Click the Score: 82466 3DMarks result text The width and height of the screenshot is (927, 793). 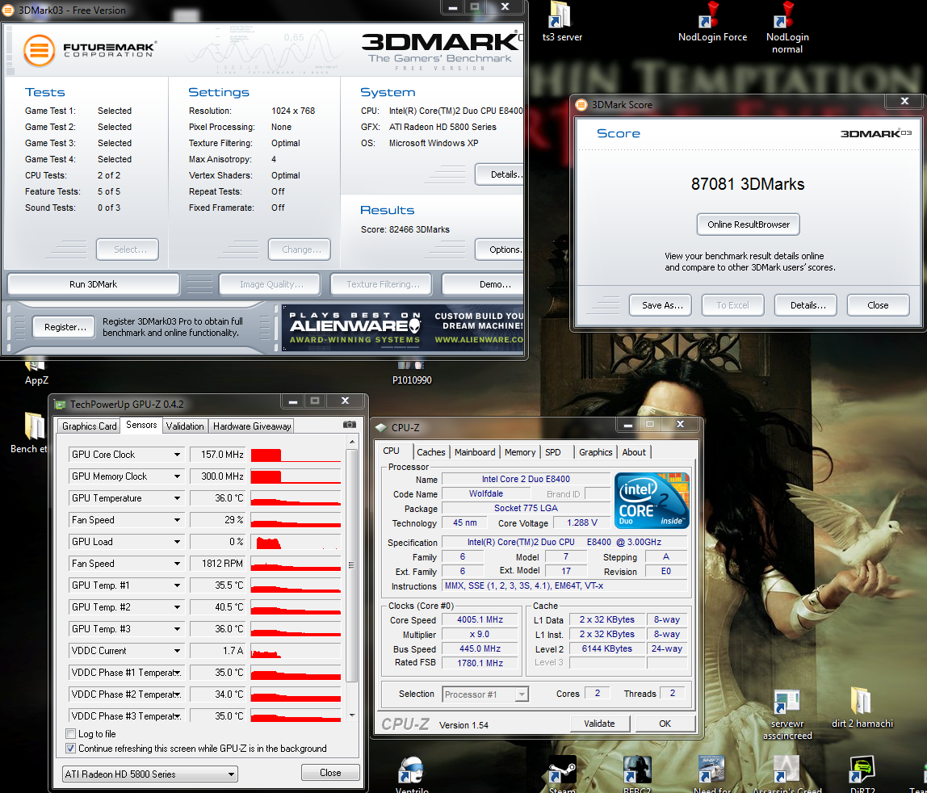click(405, 229)
